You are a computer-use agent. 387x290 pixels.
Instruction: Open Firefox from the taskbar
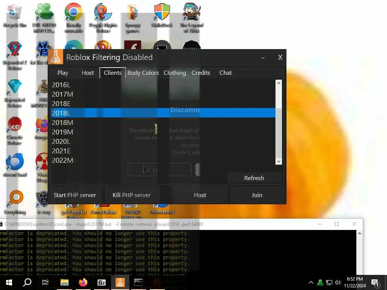pyautogui.click(x=83, y=282)
